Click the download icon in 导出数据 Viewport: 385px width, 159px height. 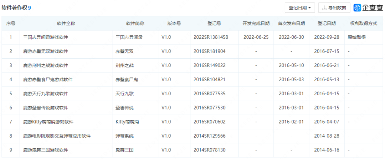pos(324,8)
